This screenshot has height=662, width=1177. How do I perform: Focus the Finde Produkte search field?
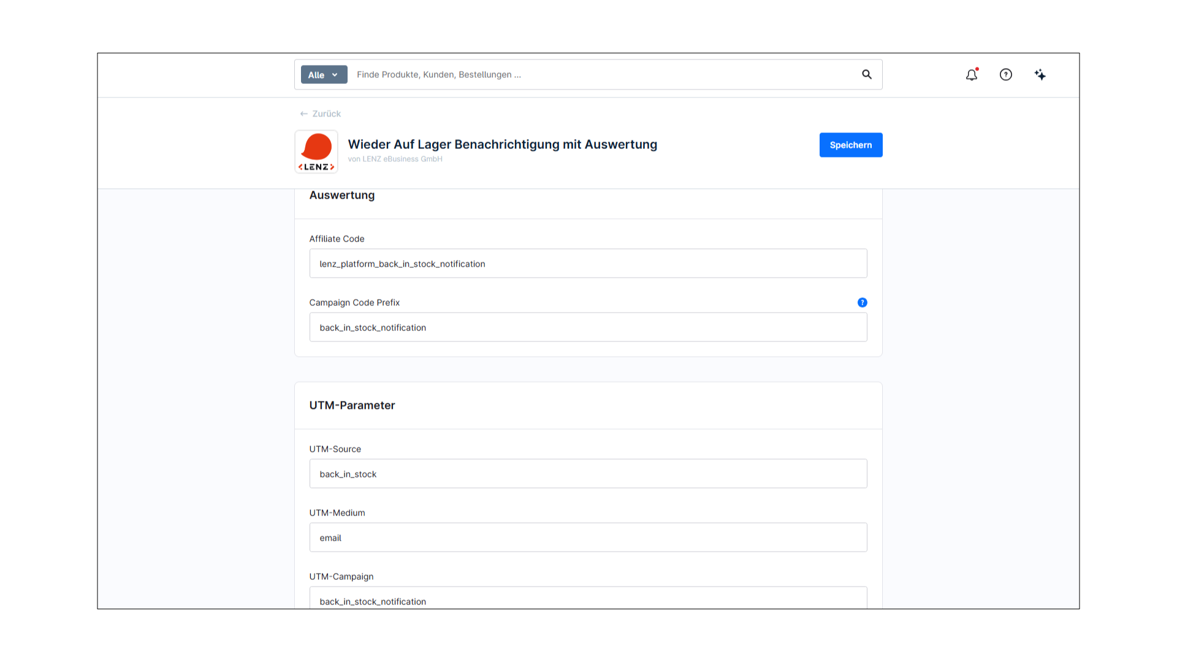pyautogui.click(x=552, y=74)
